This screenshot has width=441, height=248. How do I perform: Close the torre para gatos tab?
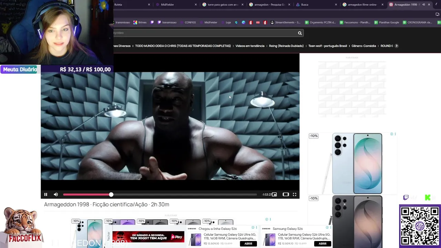243,4
